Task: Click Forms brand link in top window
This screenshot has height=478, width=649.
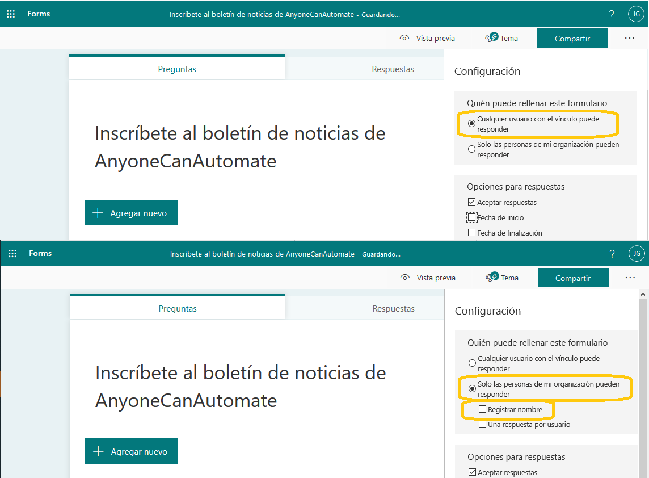Action: tap(39, 14)
